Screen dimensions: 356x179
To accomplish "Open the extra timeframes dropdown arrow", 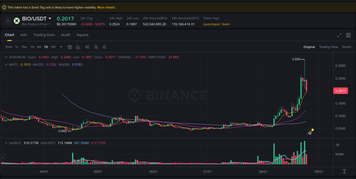I will click(61, 47).
